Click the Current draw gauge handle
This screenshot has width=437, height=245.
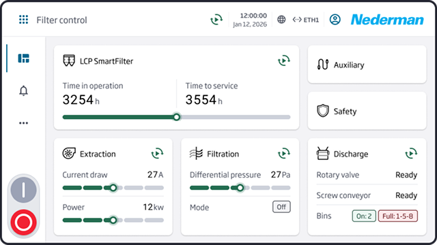pyautogui.click(x=113, y=188)
